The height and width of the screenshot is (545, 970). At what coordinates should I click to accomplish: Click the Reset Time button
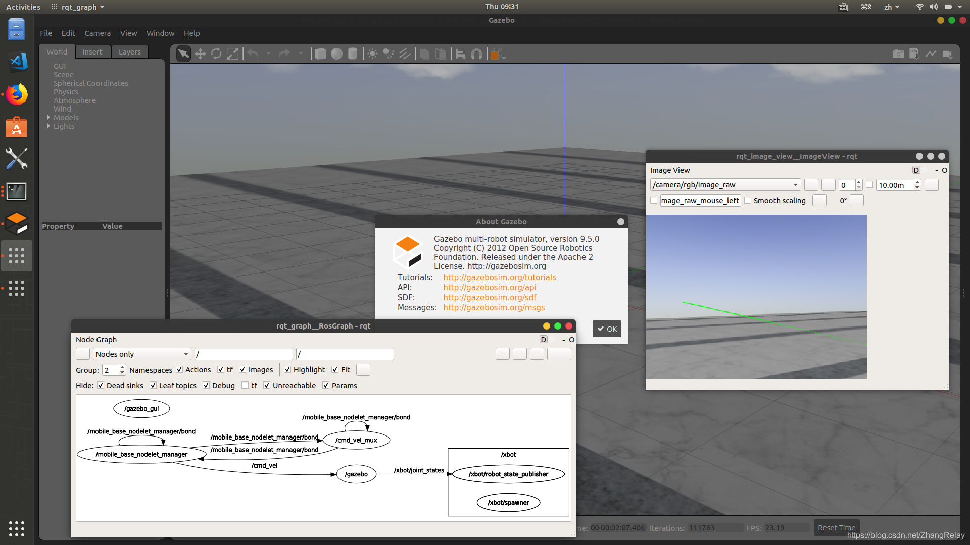pyautogui.click(x=837, y=528)
